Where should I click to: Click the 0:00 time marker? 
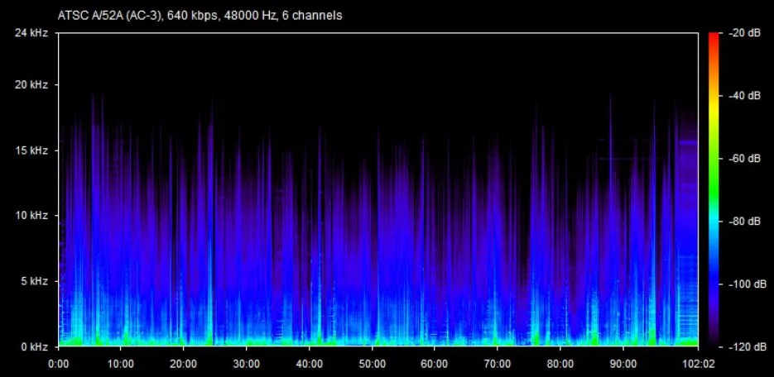(59, 363)
